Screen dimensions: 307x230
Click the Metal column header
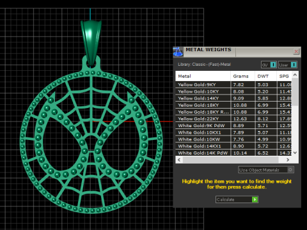203,76
